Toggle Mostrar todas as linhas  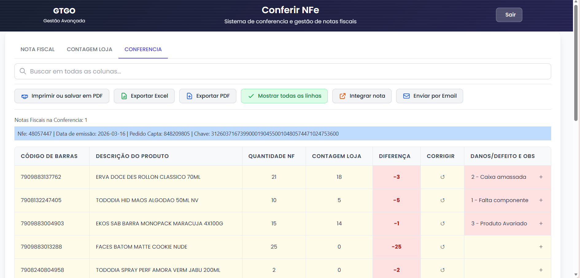tap(284, 96)
